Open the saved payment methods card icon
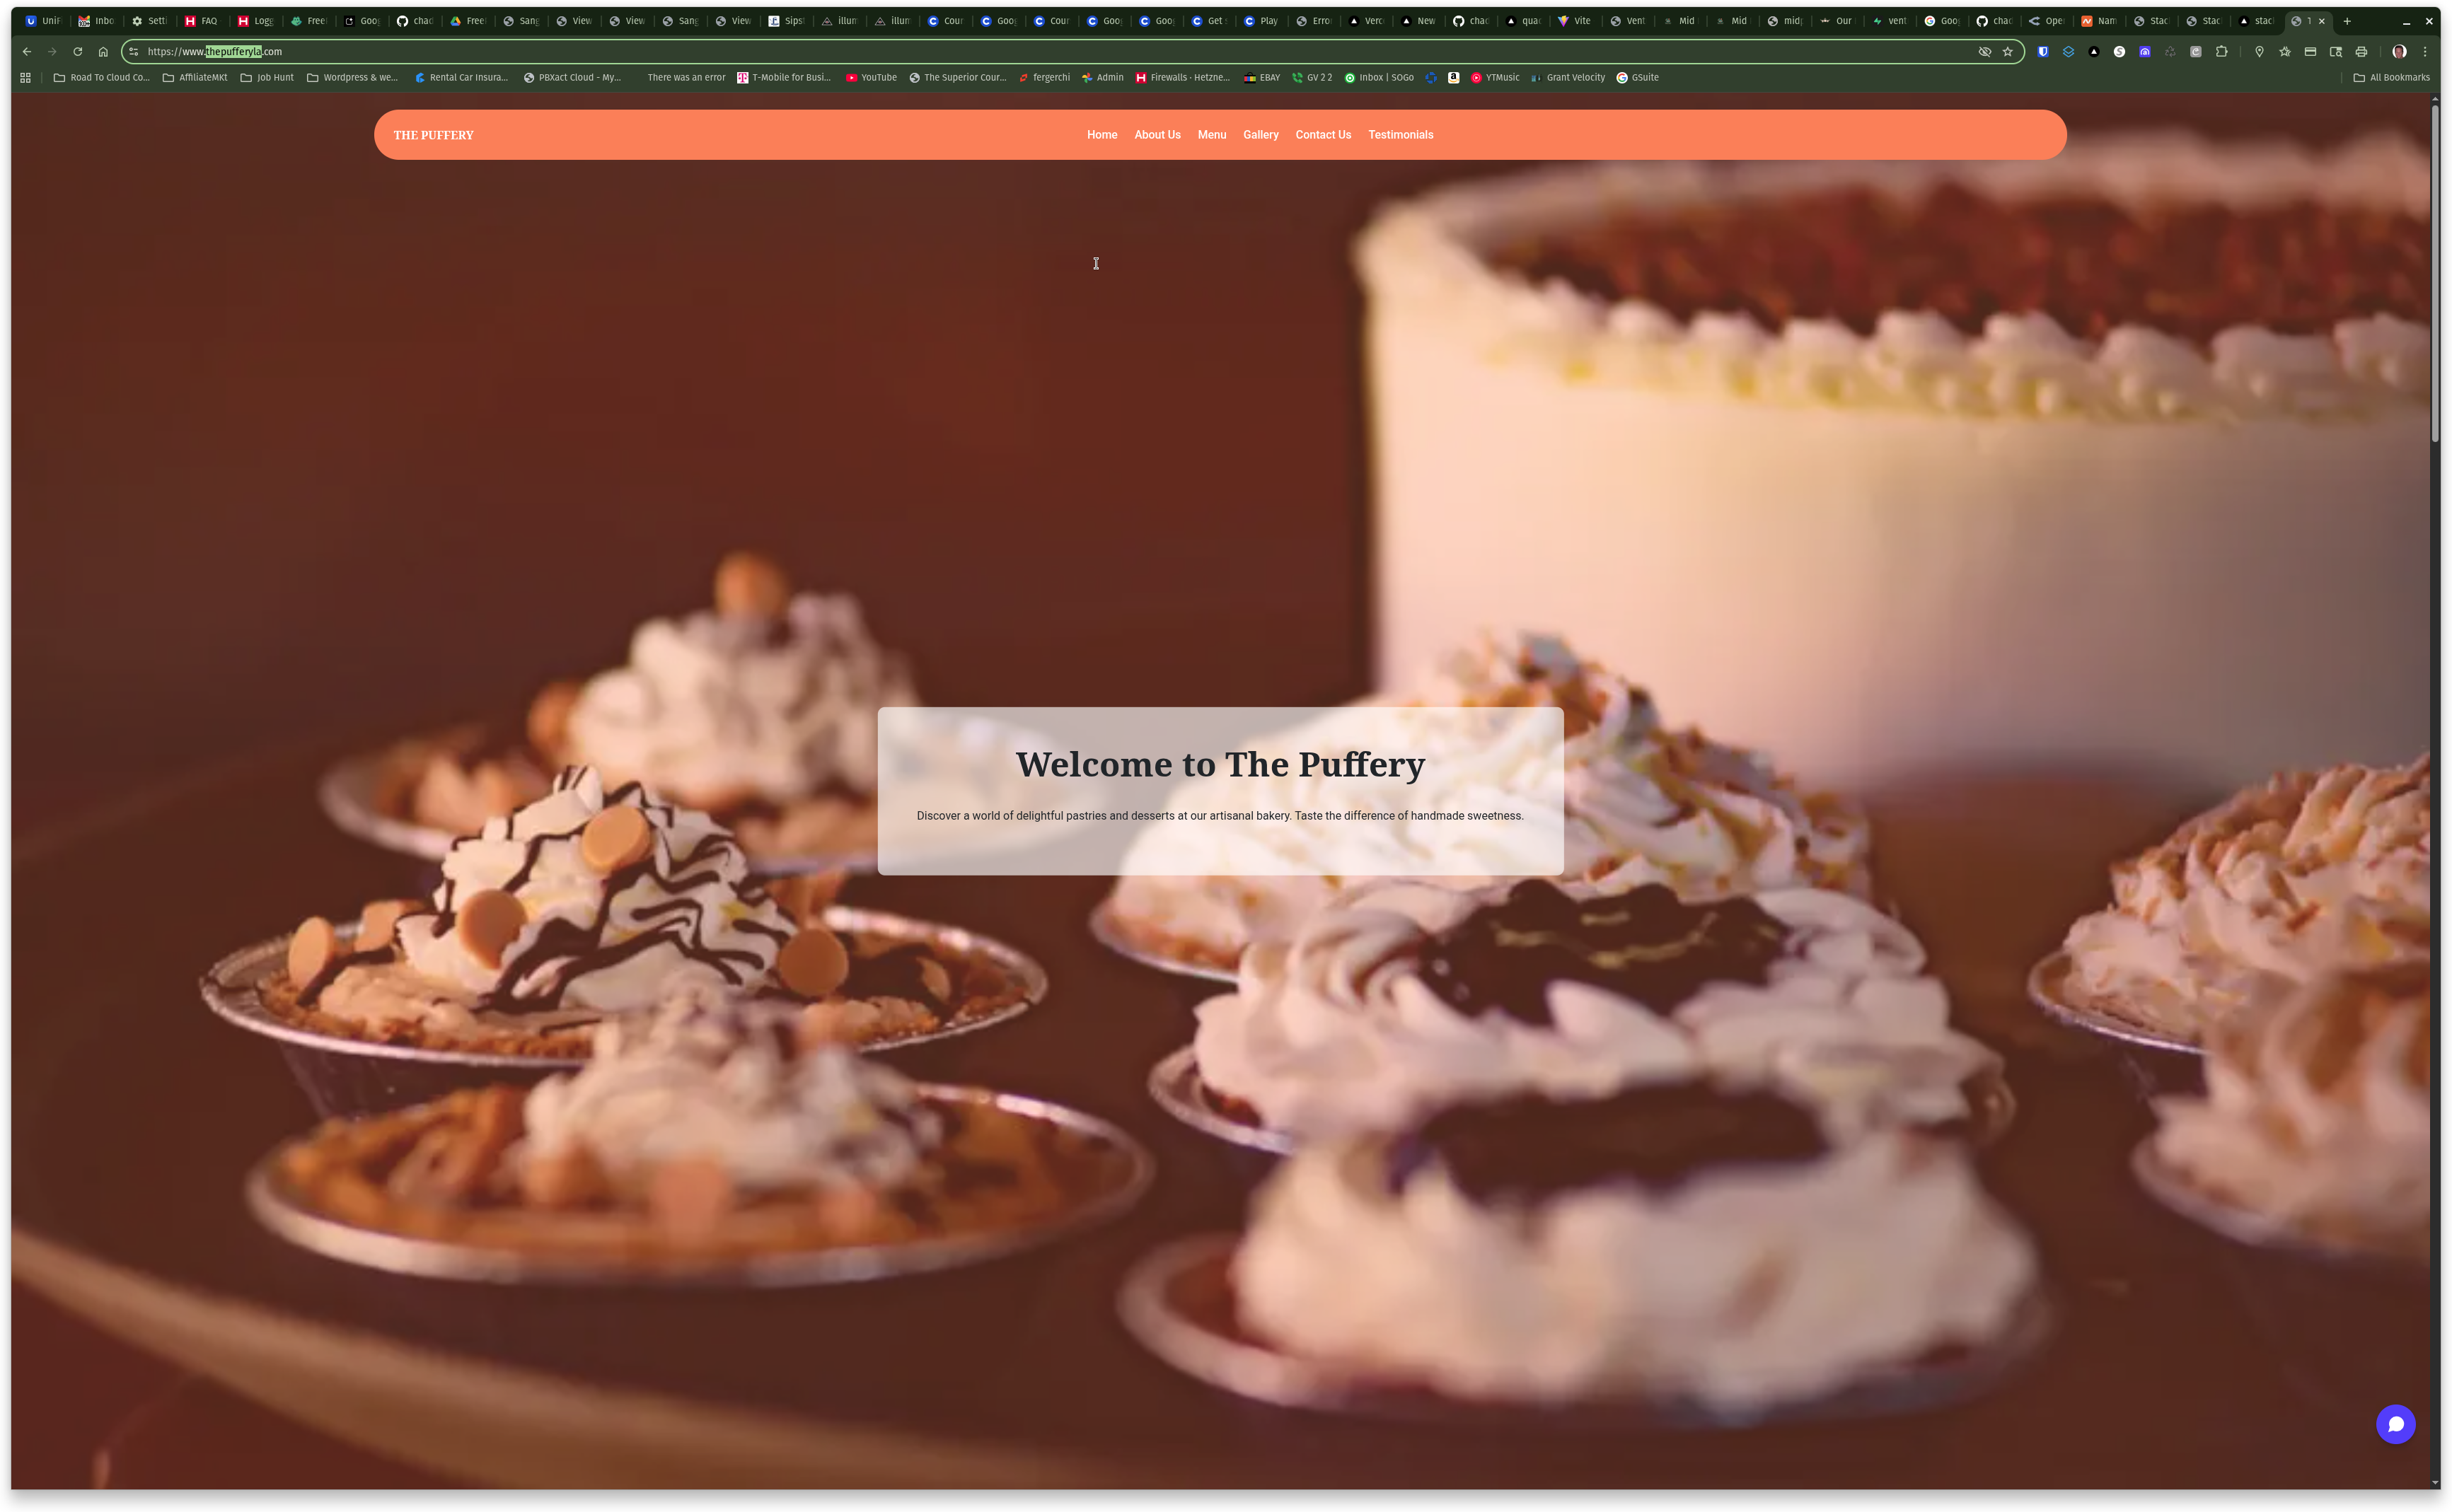 tap(2310, 51)
